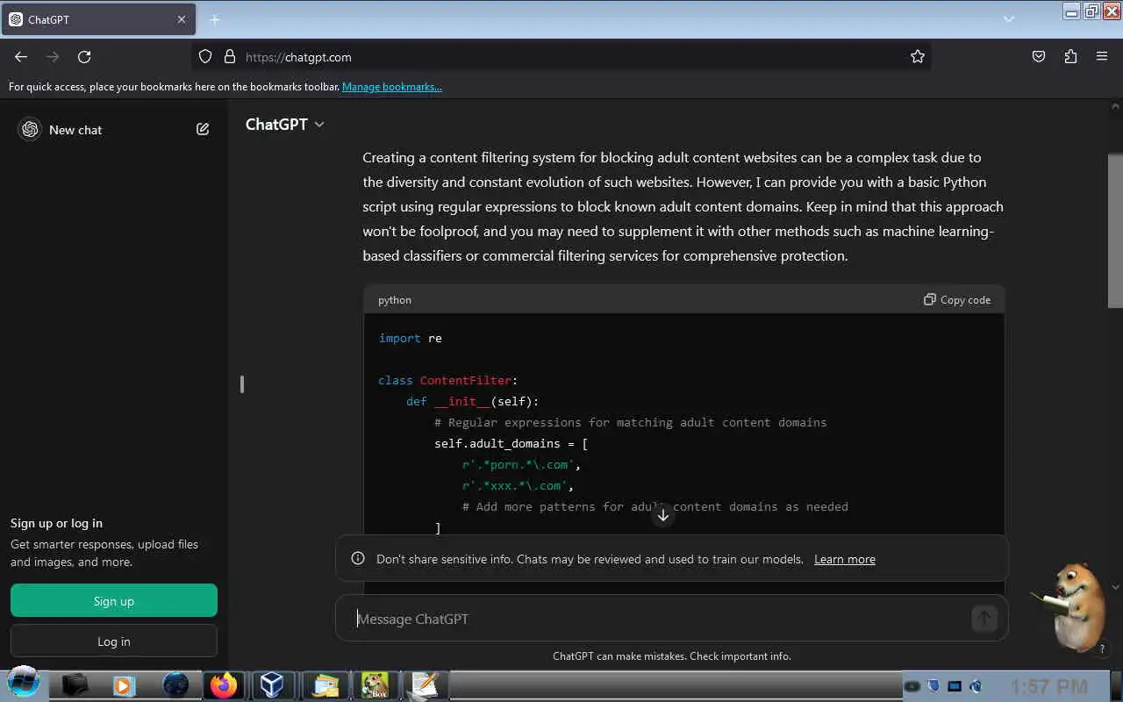Open the Firefox hamburger menu
Viewport: 1123px width, 702px height.
click(1102, 56)
